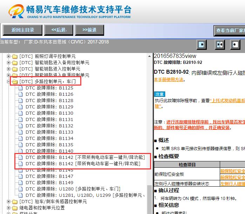Image resolution: width=245 pixels, height=214 pixels.
Task: Select the 智能钥匙进入备用控制单元 tree folder
Action: click(x=54, y=62)
